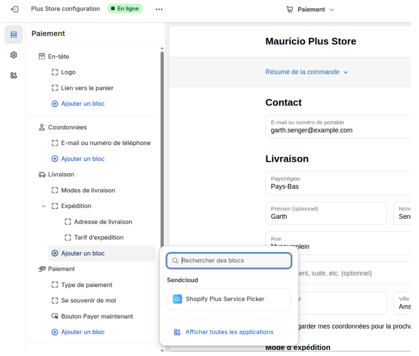
Task: Click the Tarif d'expédition block icon
Action: 68,238
